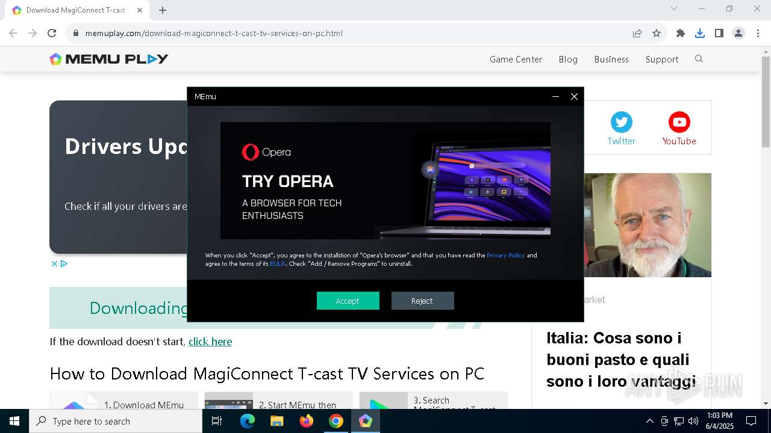Accept the Opera browser installation
The image size is (771, 433).
click(348, 301)
